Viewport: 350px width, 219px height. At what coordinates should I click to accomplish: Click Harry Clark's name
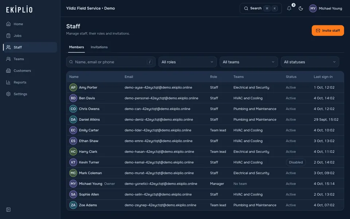pos(88,151)
